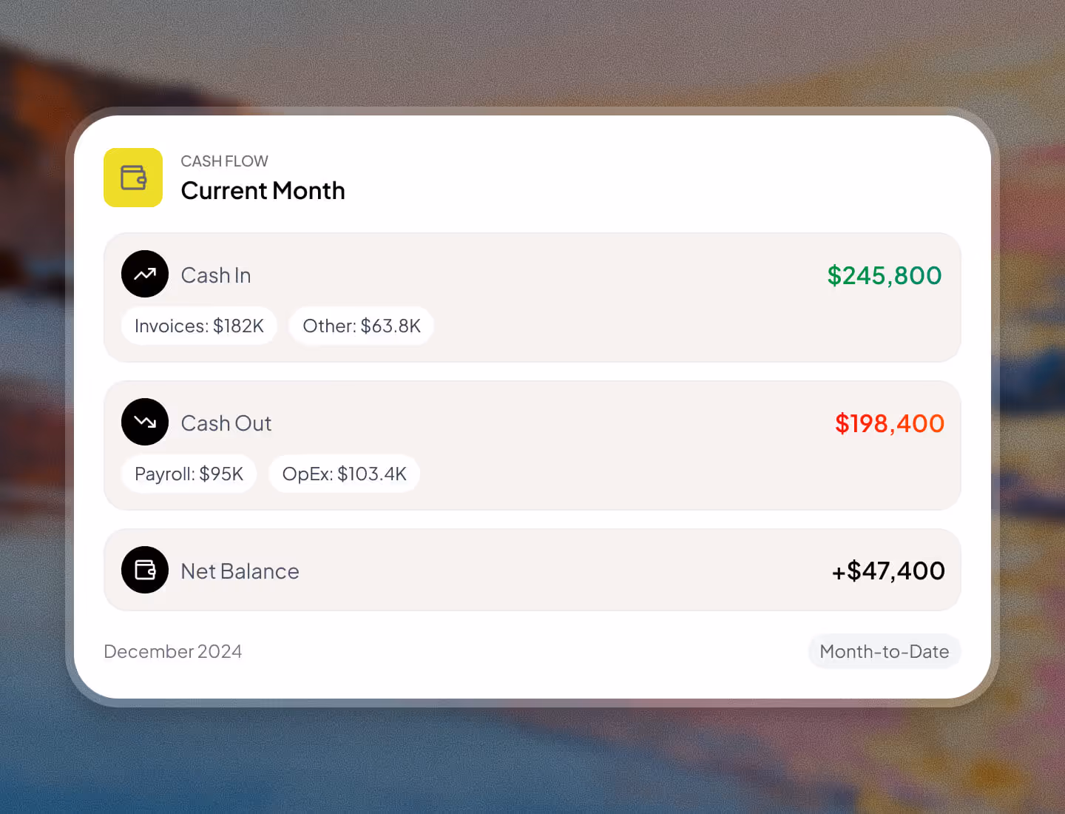Open the December 2024 period selector
1065x814 pixels.
point(172,651)
